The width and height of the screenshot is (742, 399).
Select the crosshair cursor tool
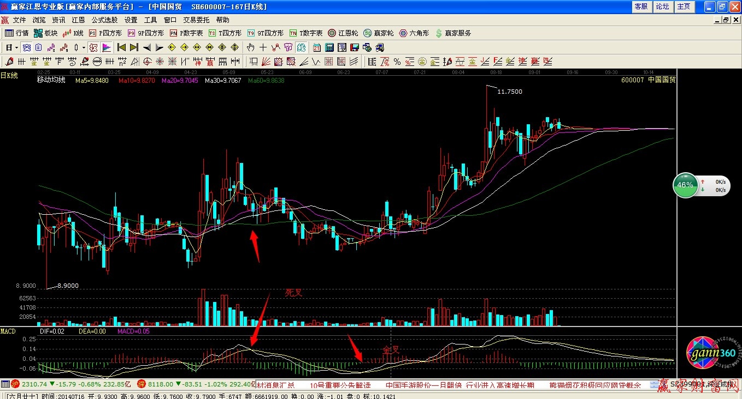[x=263, y=47]
